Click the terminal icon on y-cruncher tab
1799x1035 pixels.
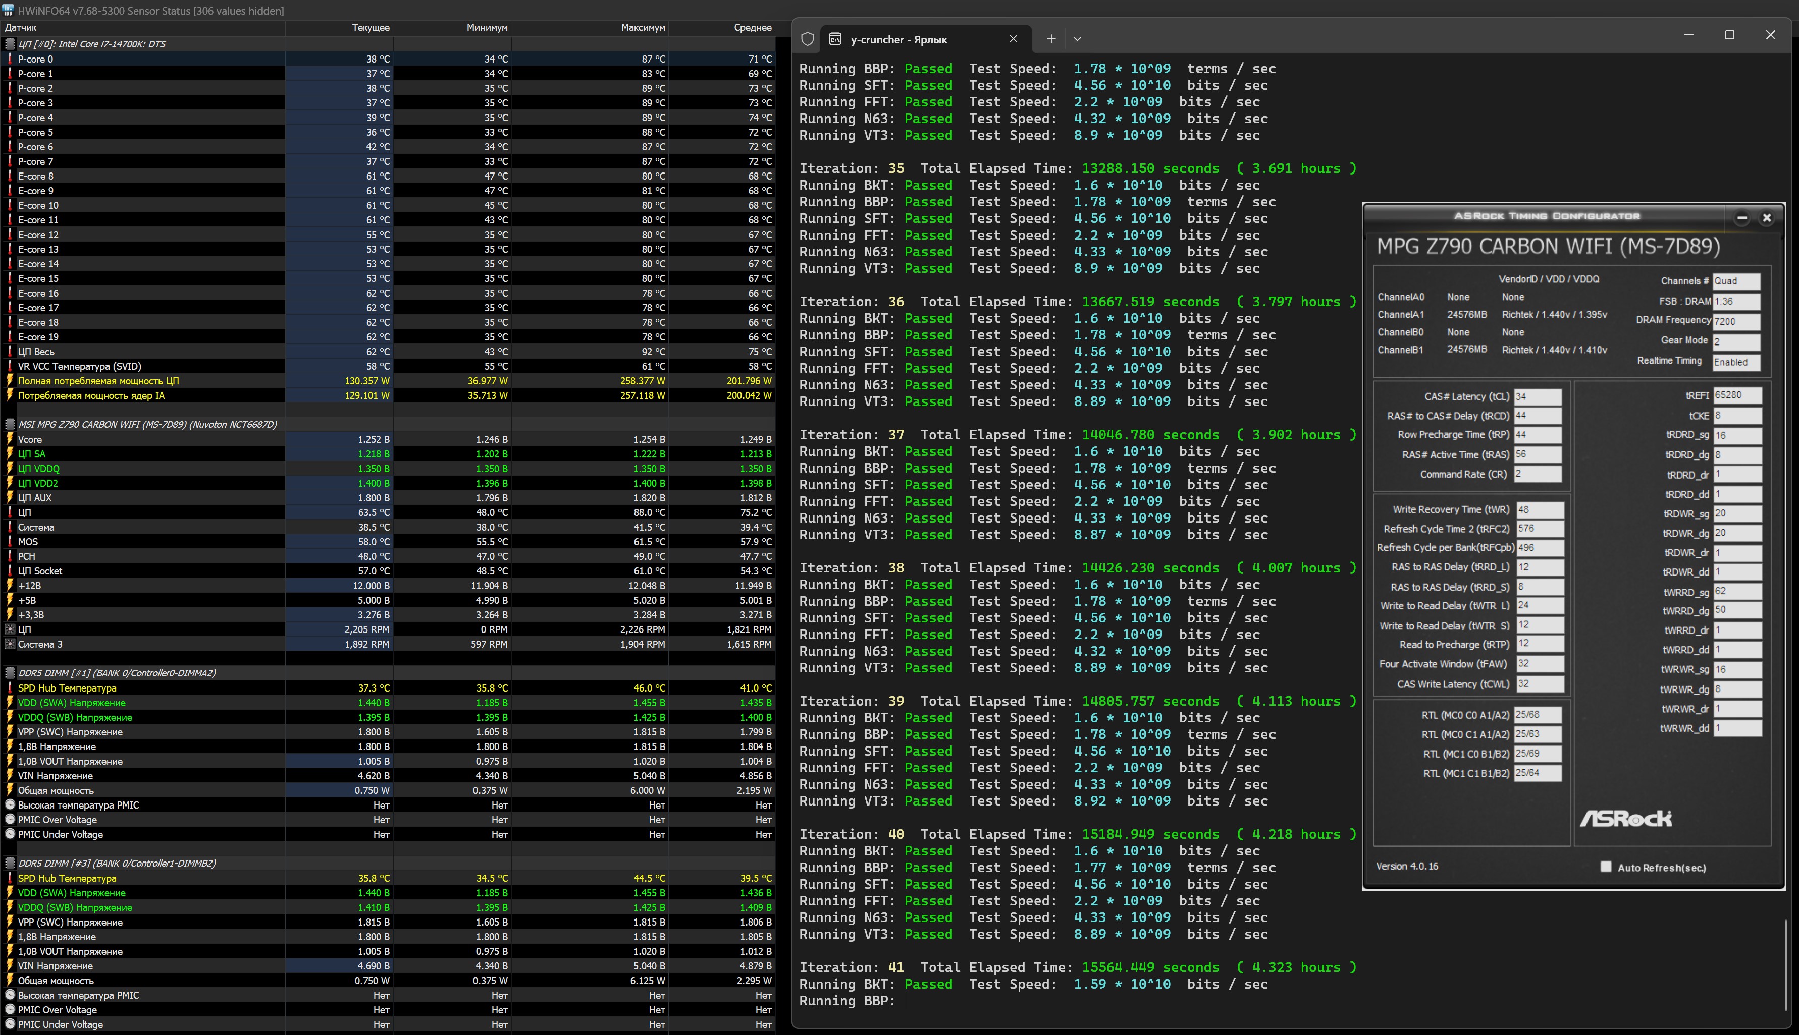pos(835,39)
